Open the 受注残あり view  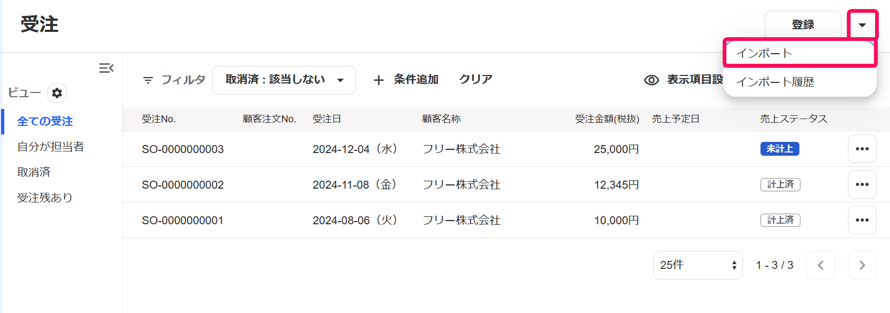click(x=45, y=198)
